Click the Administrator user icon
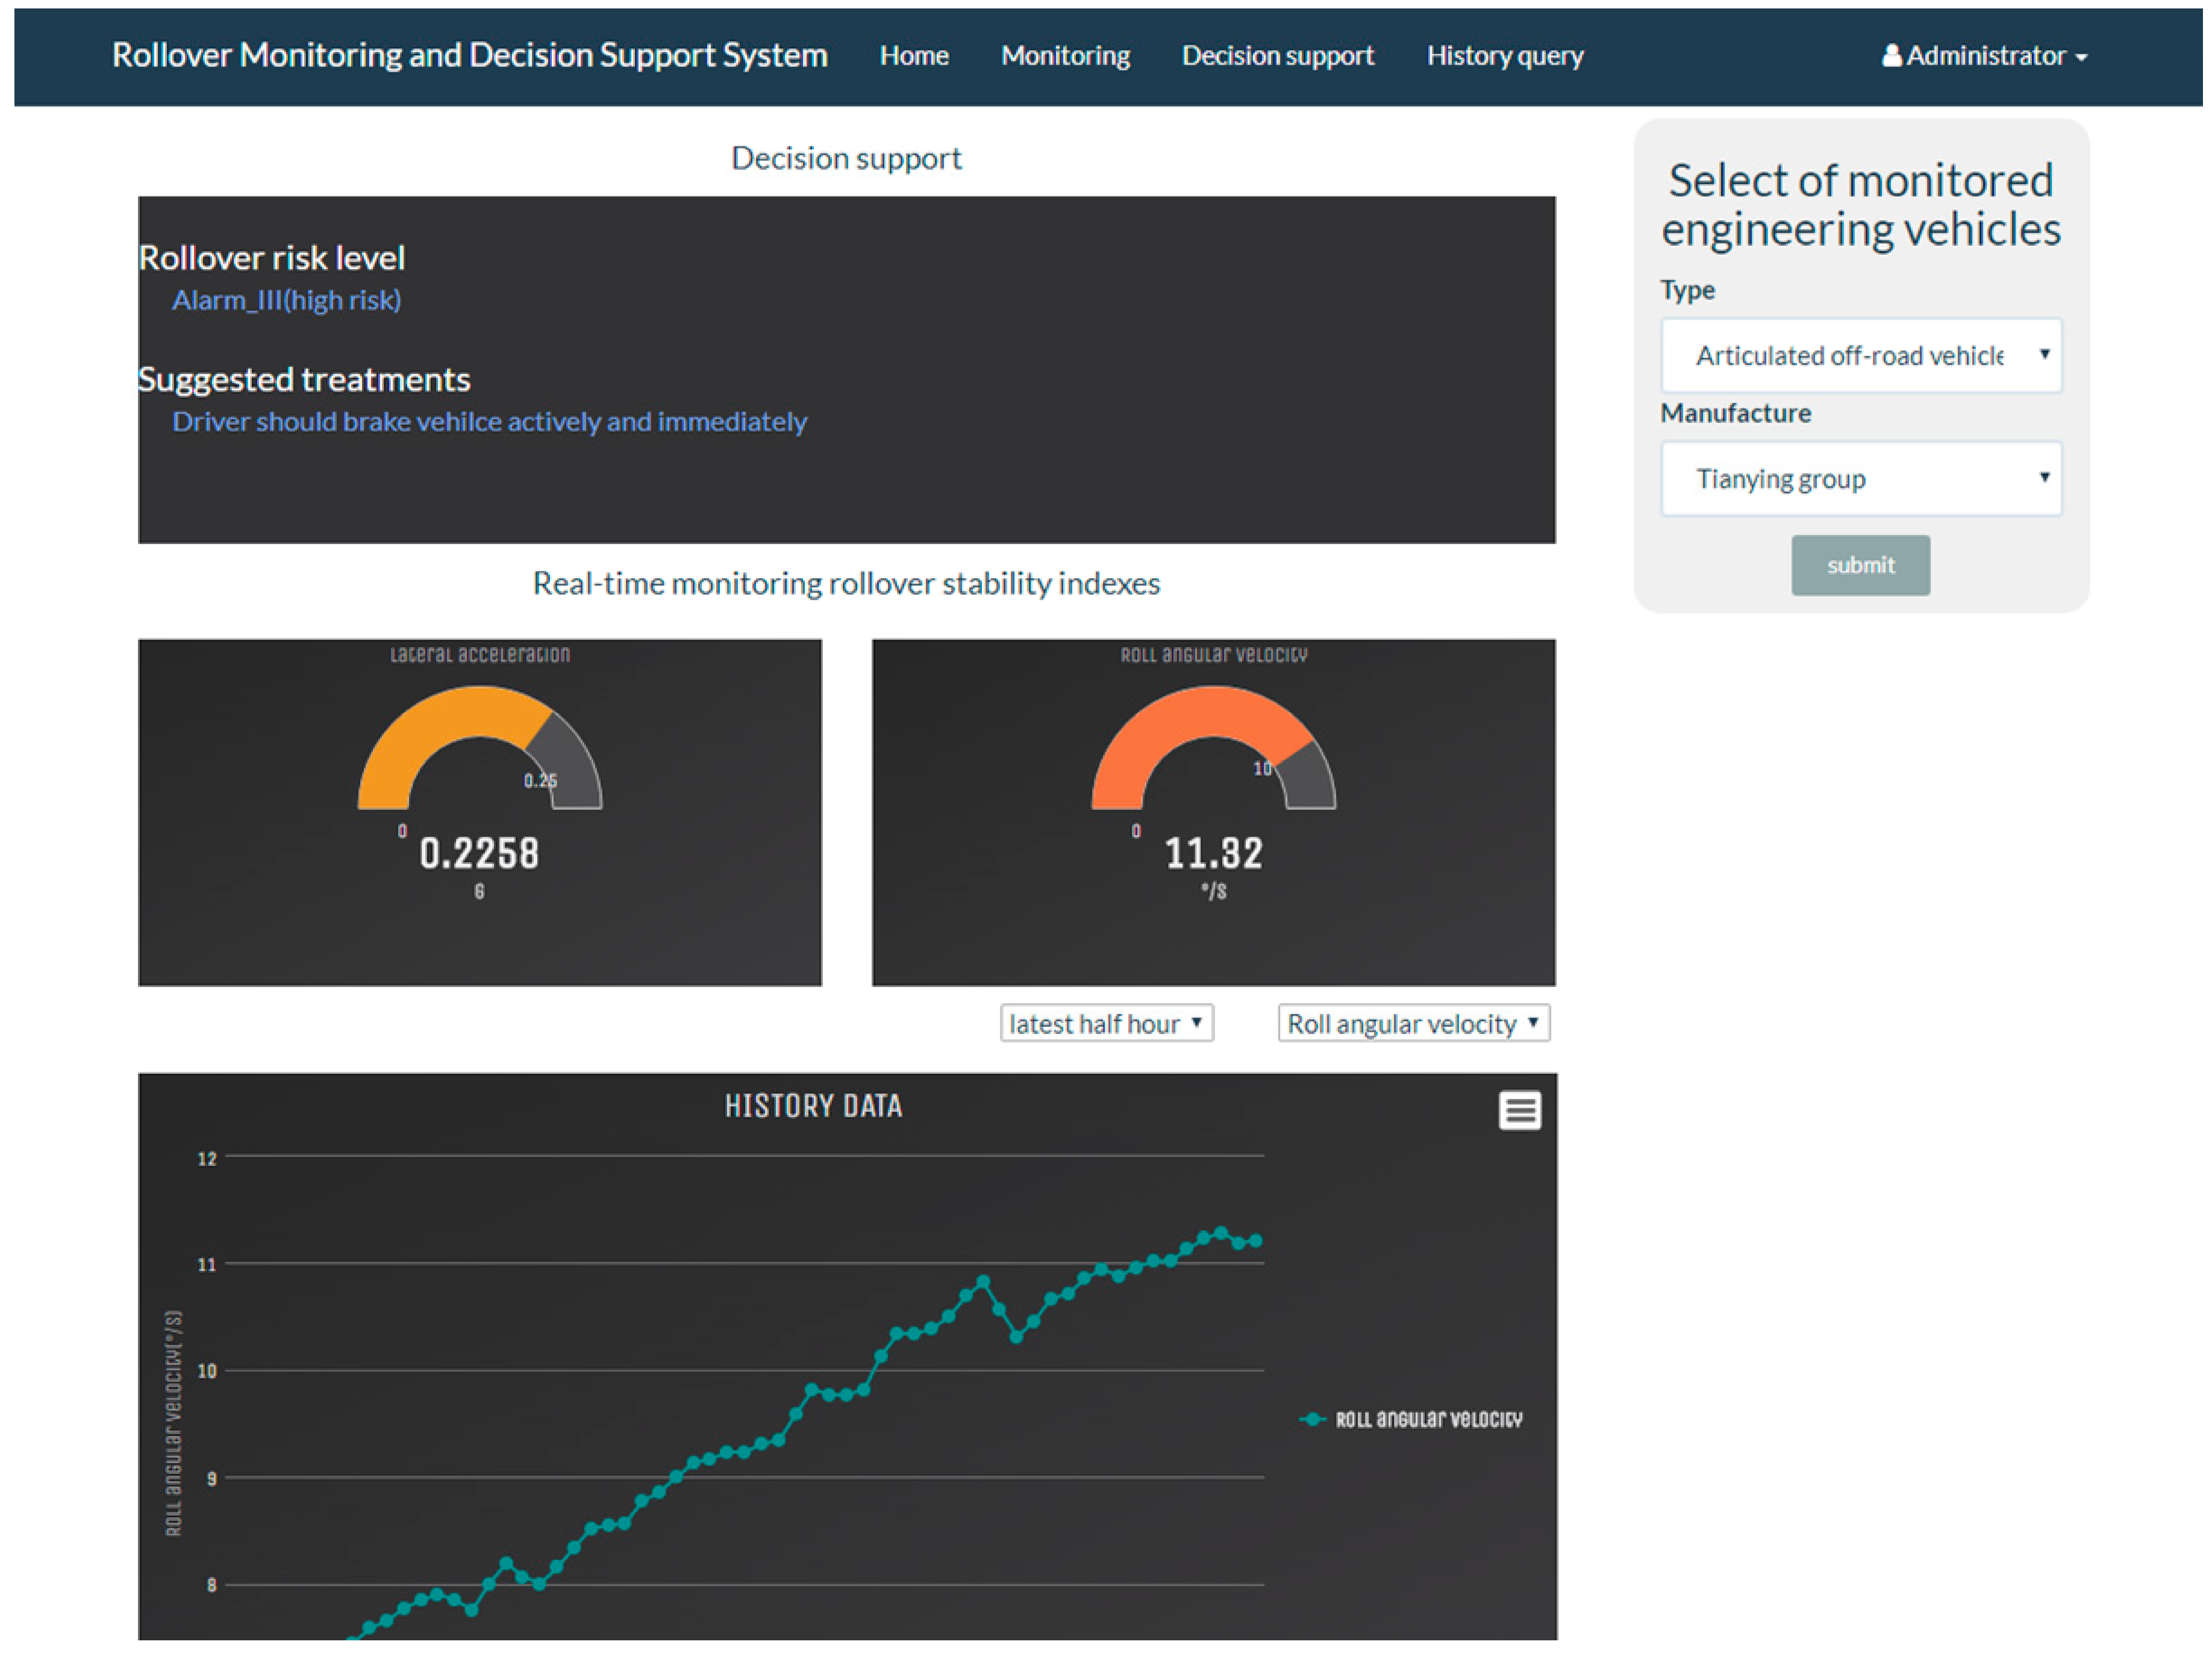 (1891, 55)
